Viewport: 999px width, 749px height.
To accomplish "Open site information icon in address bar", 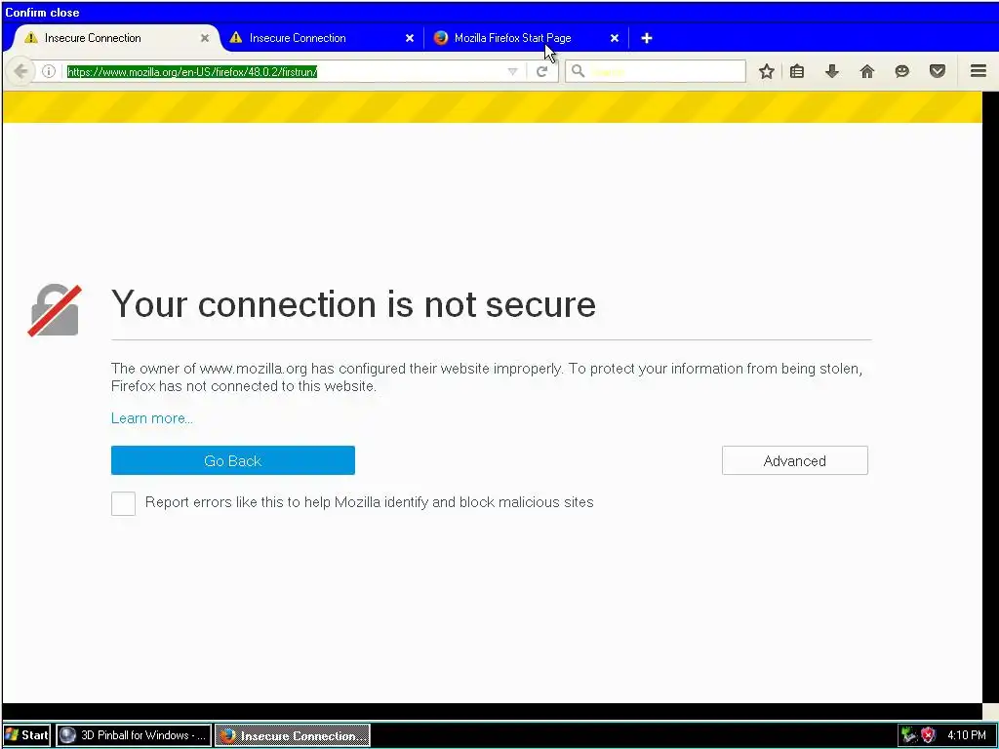I will point(49,71).
